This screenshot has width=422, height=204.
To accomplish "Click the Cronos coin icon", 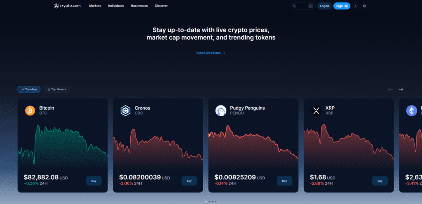I will [x=125, y=110].
